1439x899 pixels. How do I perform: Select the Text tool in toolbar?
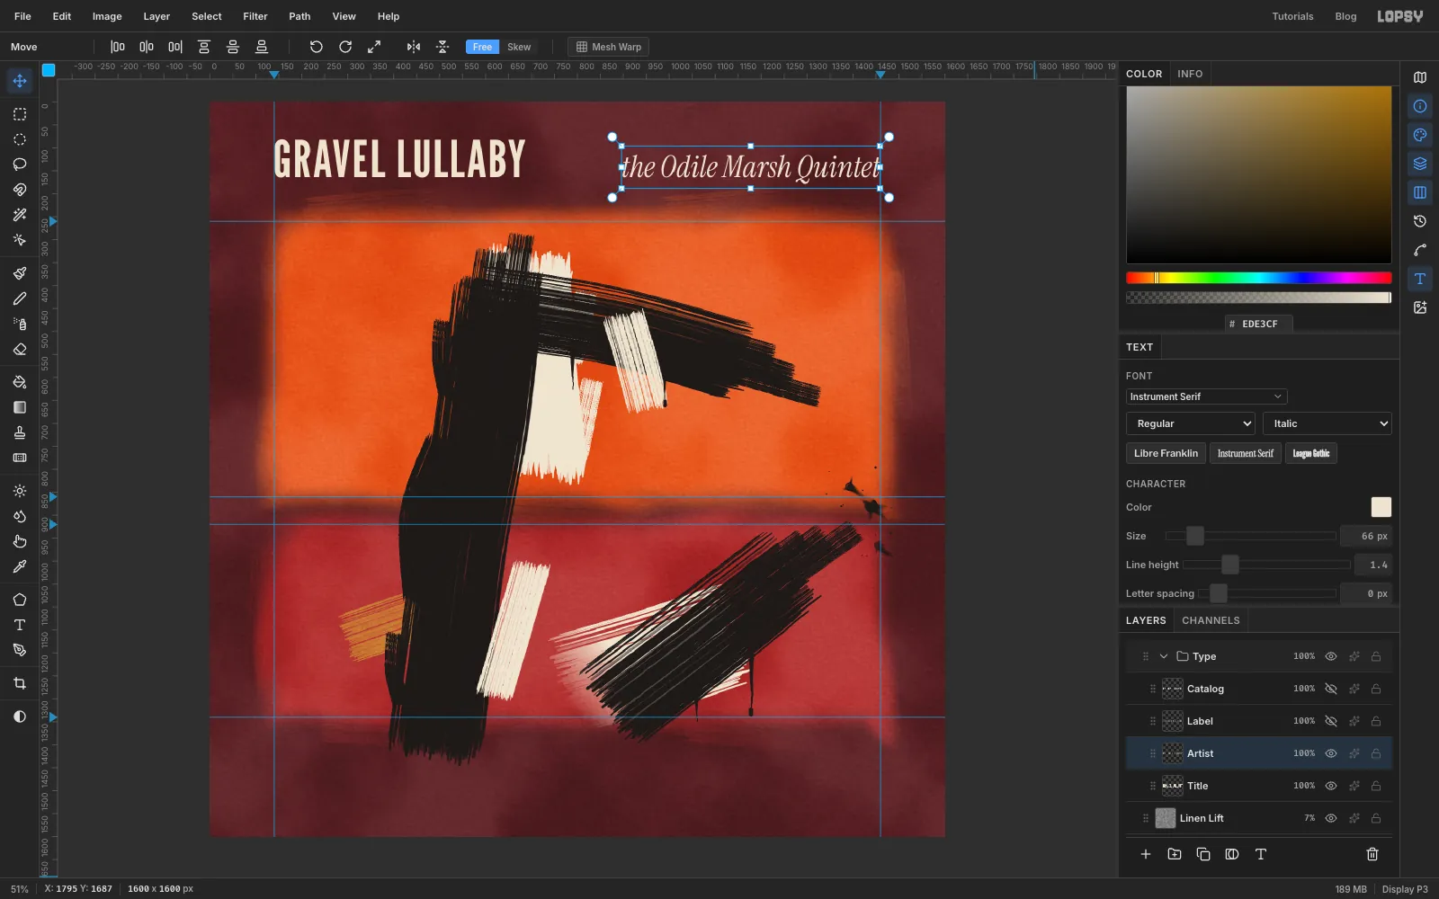click(19, 625)
